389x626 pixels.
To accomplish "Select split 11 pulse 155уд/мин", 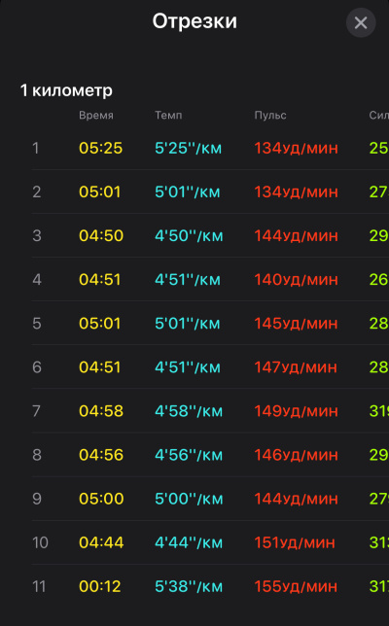I will [297, 586].
